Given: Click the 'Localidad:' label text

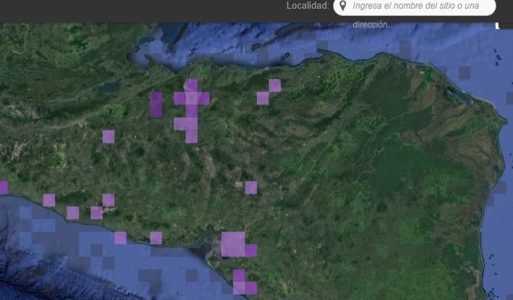Looking at the screenshot, I should pyautogui.click(x=308, y=6).
